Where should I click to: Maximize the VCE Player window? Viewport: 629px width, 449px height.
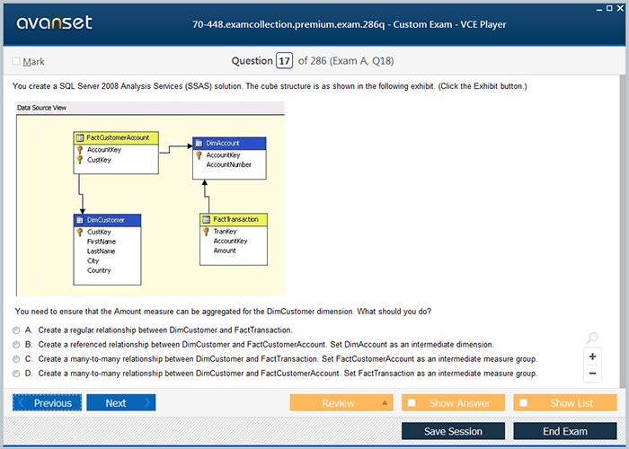click(609, 8)
